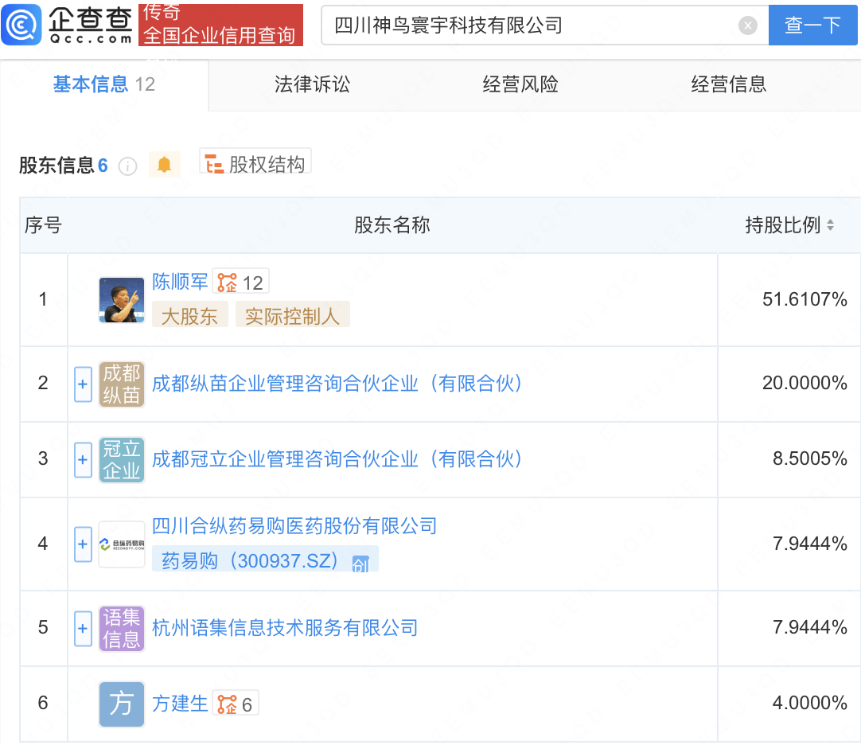Click the 全国企业信用查询 banner
This screenshot has height=745, width=861.
pyautogui.click(x=220, y=25)
